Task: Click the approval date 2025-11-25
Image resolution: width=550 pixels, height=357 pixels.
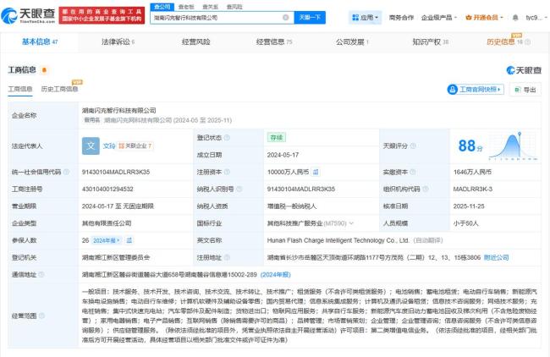Action: pos(469,206)
